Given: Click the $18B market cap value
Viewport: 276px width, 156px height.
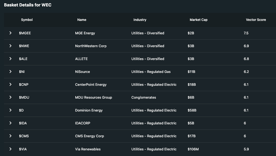Looking at the screenshot, I should click(x=192, y=84).
